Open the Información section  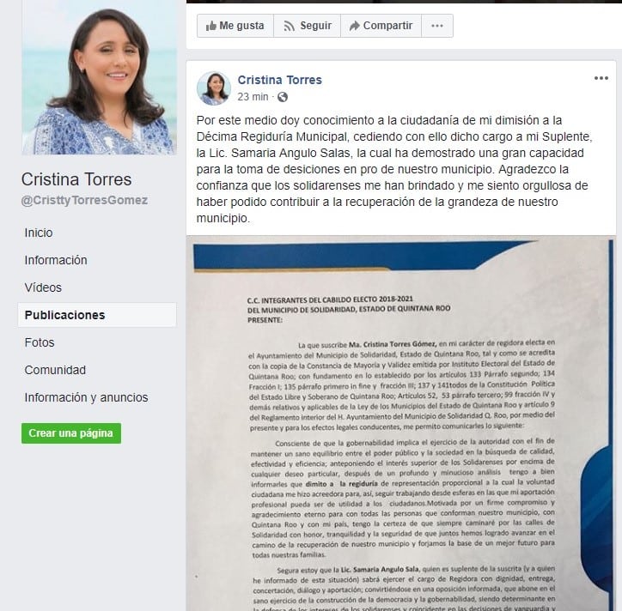[56, 260]
